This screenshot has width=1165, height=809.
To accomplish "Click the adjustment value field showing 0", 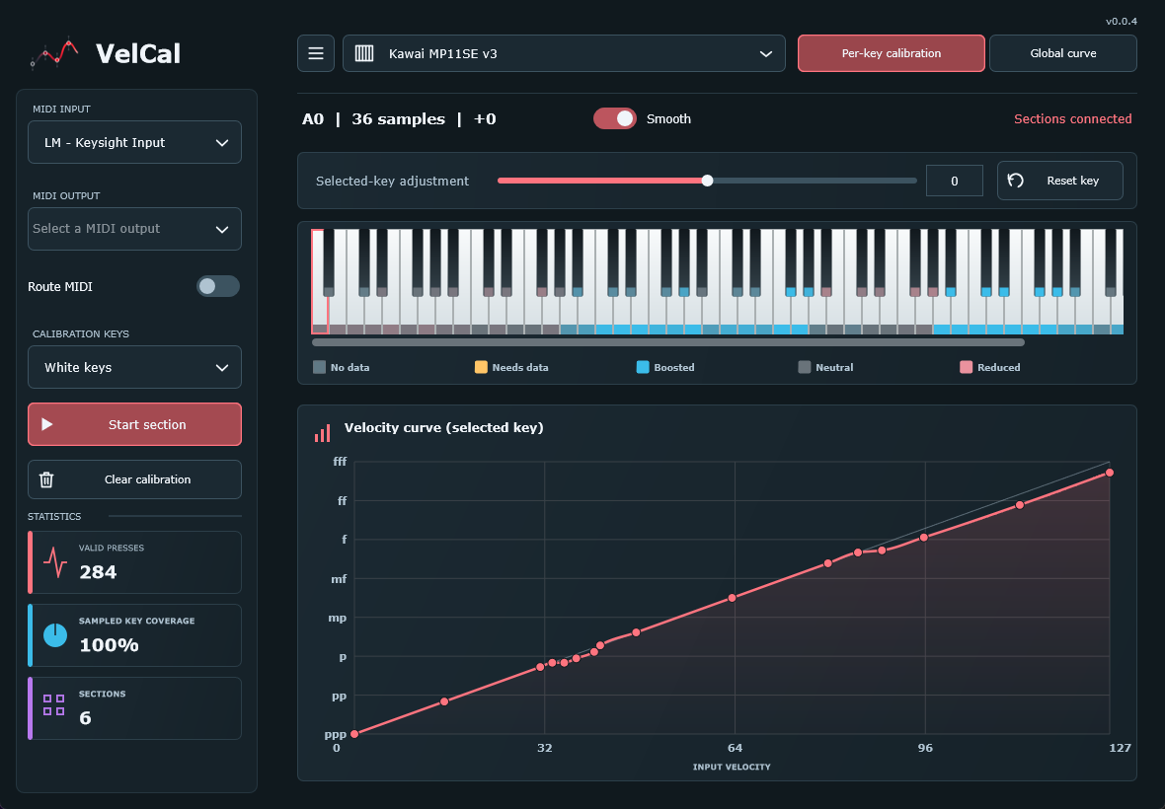I will tap(955, 181).
